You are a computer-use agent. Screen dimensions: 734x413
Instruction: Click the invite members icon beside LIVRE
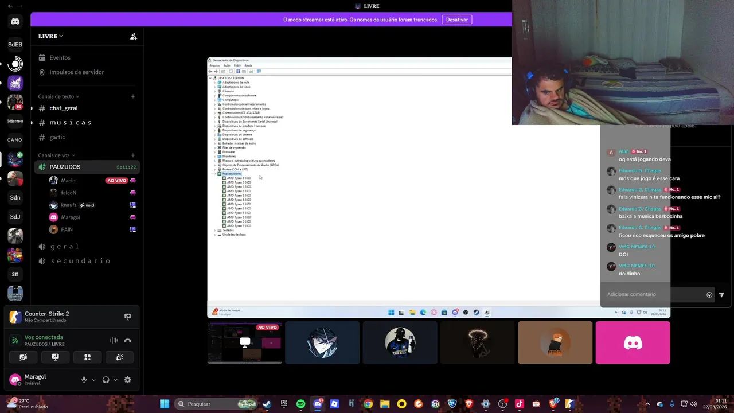pyautogui.click(x=133, y=36)
